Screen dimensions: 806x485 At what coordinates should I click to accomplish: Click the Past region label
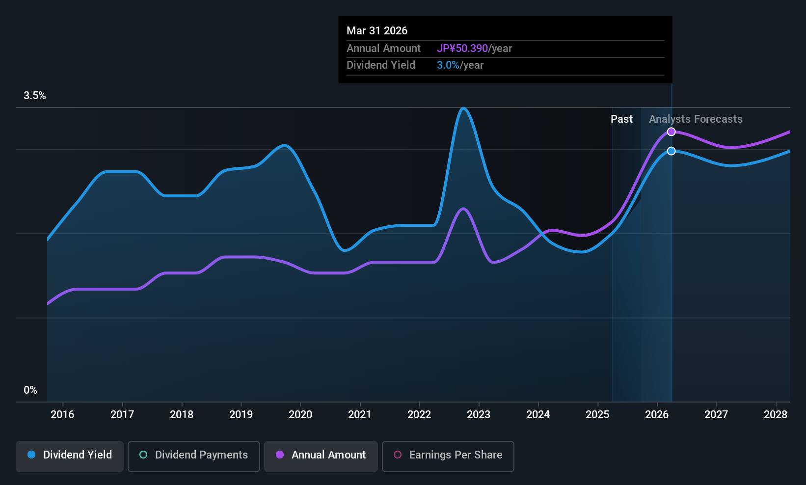click(621, 119)
